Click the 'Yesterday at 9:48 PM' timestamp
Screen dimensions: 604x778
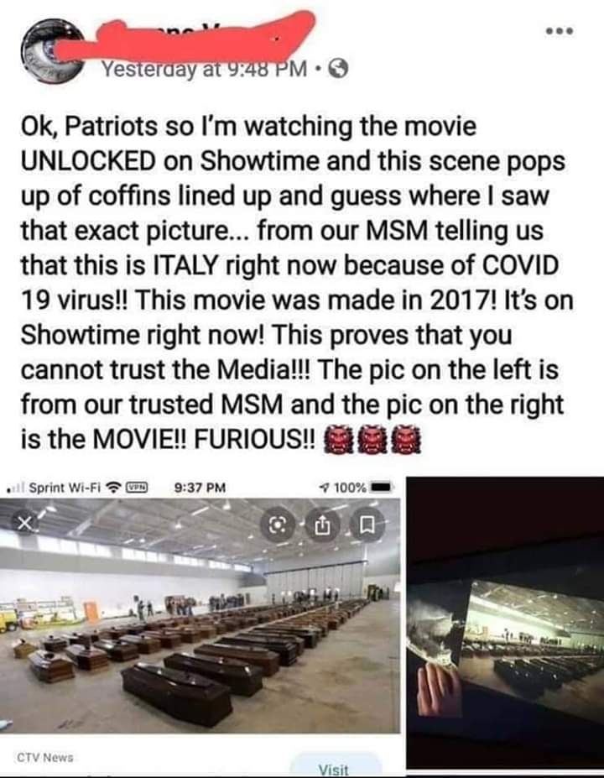[x=204, y=70]
